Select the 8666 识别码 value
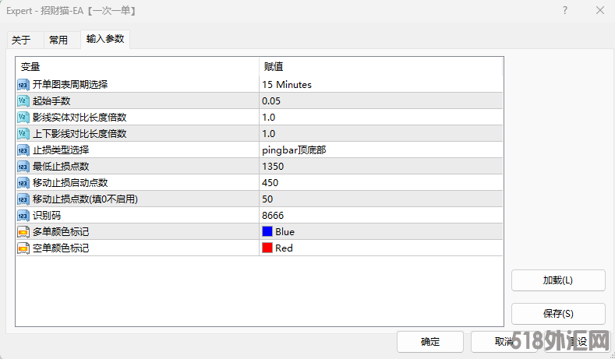The height and width of the screenshot is (359, 615). coord(273,216)
